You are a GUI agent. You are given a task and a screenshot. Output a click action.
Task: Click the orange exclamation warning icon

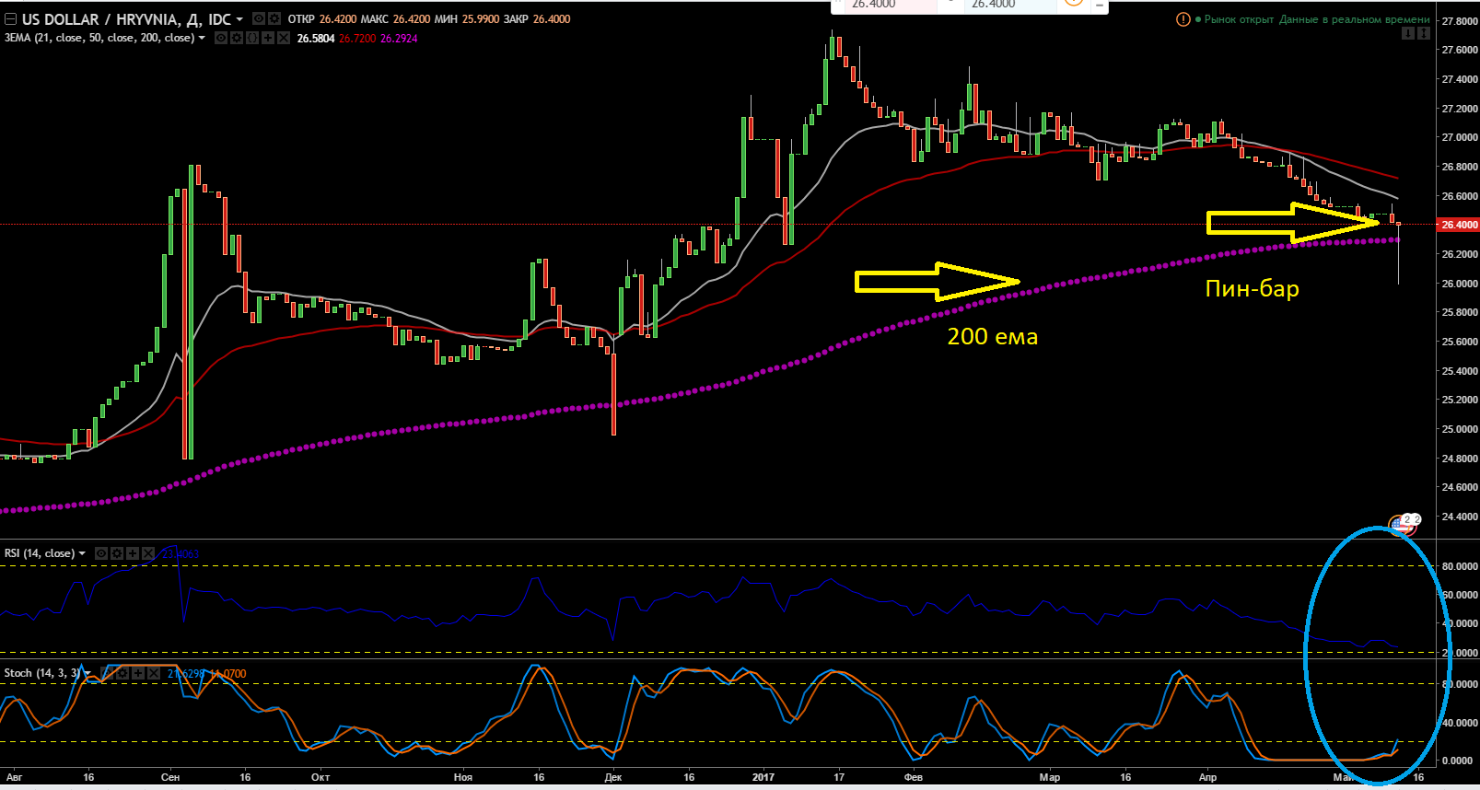point(1183,19)
